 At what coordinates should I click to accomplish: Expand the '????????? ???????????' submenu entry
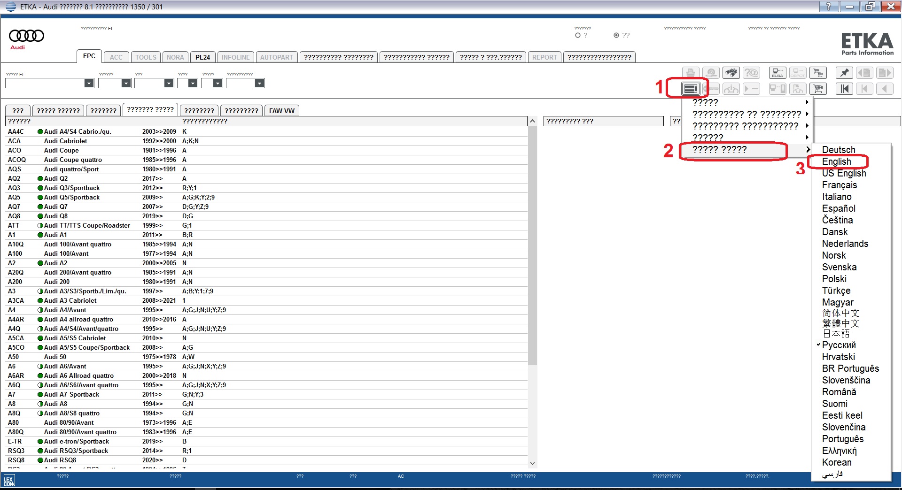(x=747, y=126)
